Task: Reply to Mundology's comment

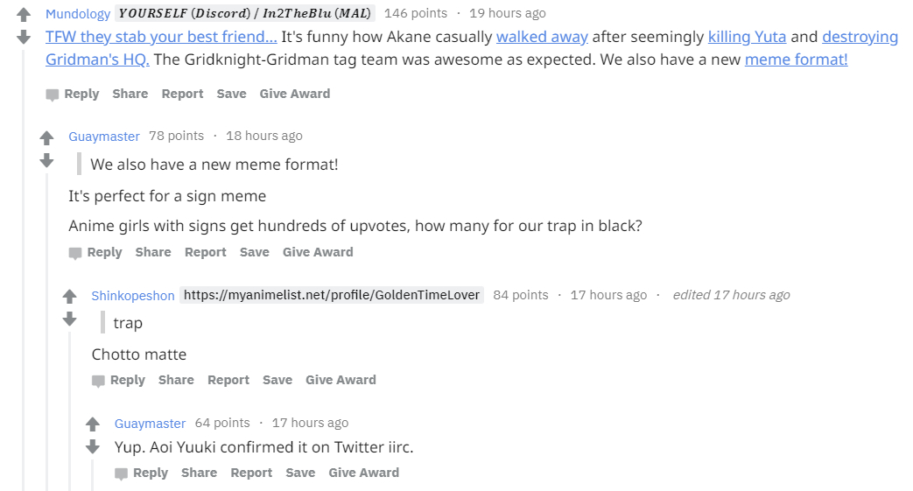Action: point(73,94)
